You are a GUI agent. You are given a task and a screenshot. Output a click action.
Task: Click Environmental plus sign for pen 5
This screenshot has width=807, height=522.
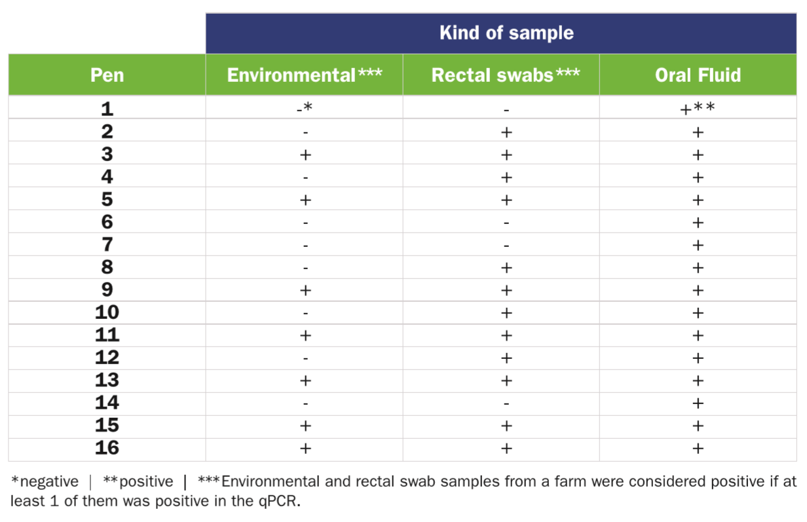(305, 200)
